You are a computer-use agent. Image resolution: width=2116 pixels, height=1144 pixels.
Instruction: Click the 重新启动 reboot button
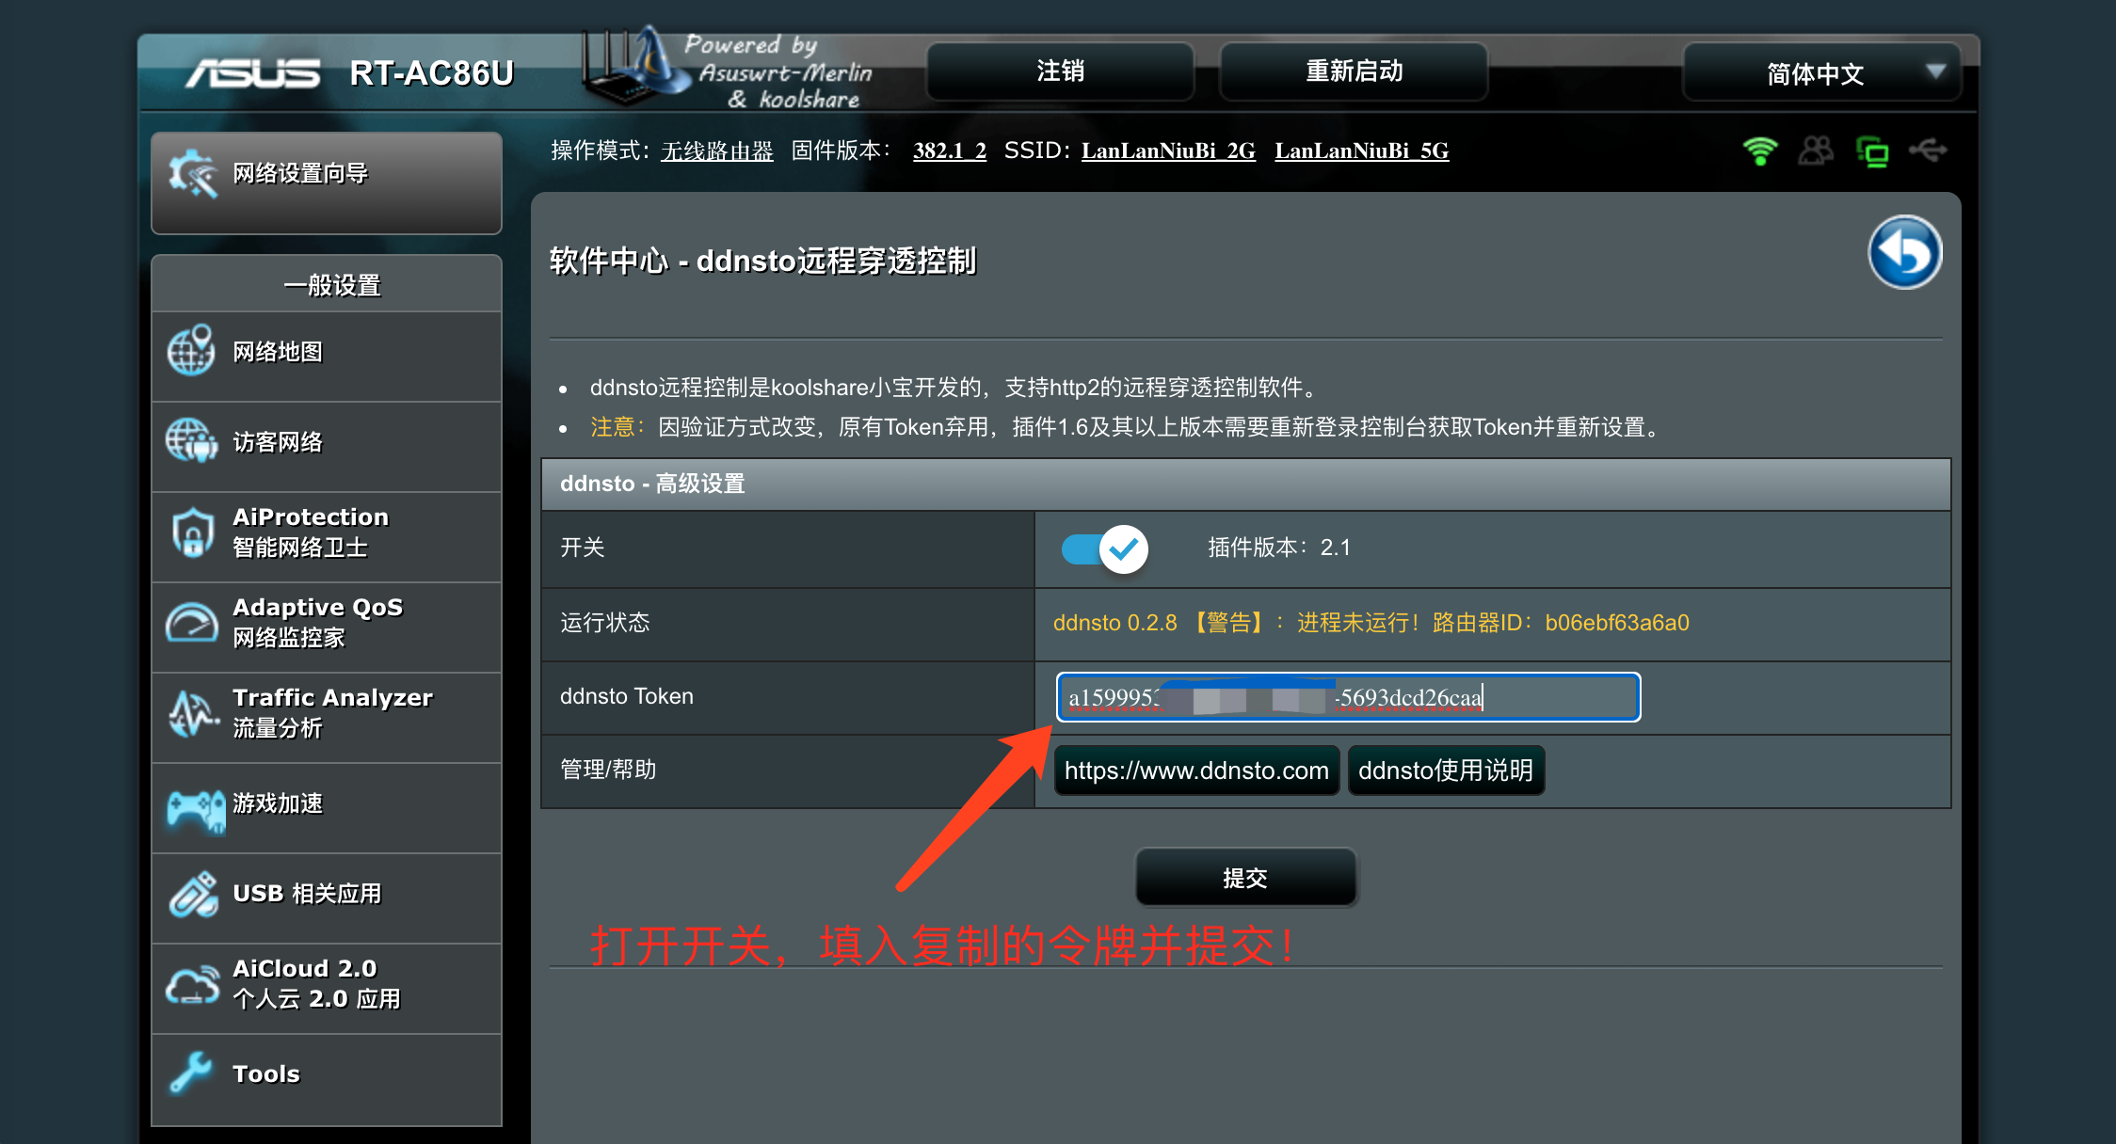click(x=1354, y=71)
